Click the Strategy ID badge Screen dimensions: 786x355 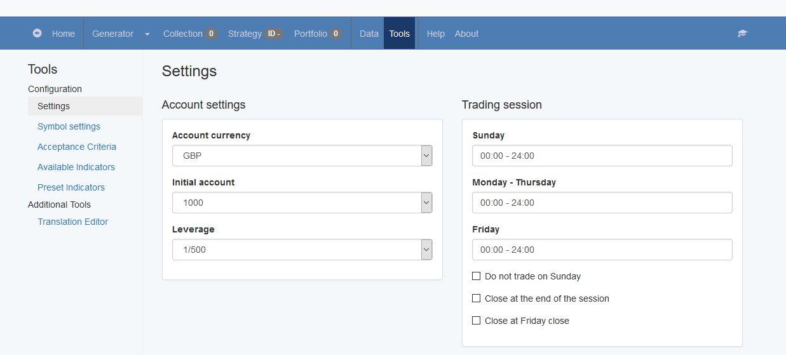[274, 34]
